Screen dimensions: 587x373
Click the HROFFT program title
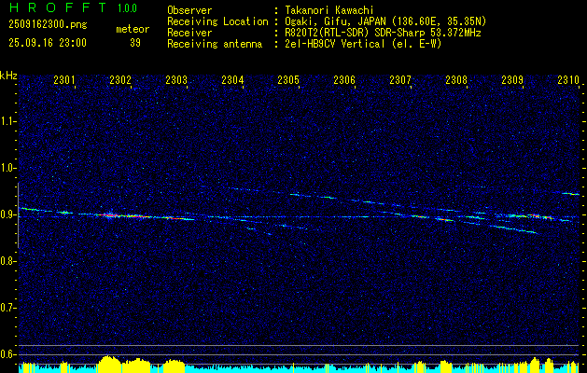pyautogui.click(x=58, y=7)
